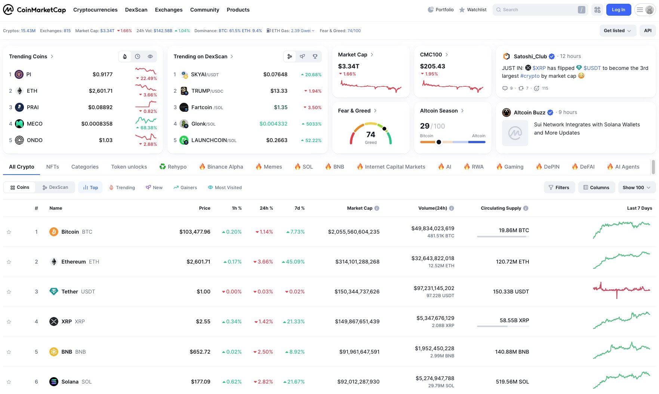Open the Columns button
This screenshot has width=659, height=394.
click(597, 188)
